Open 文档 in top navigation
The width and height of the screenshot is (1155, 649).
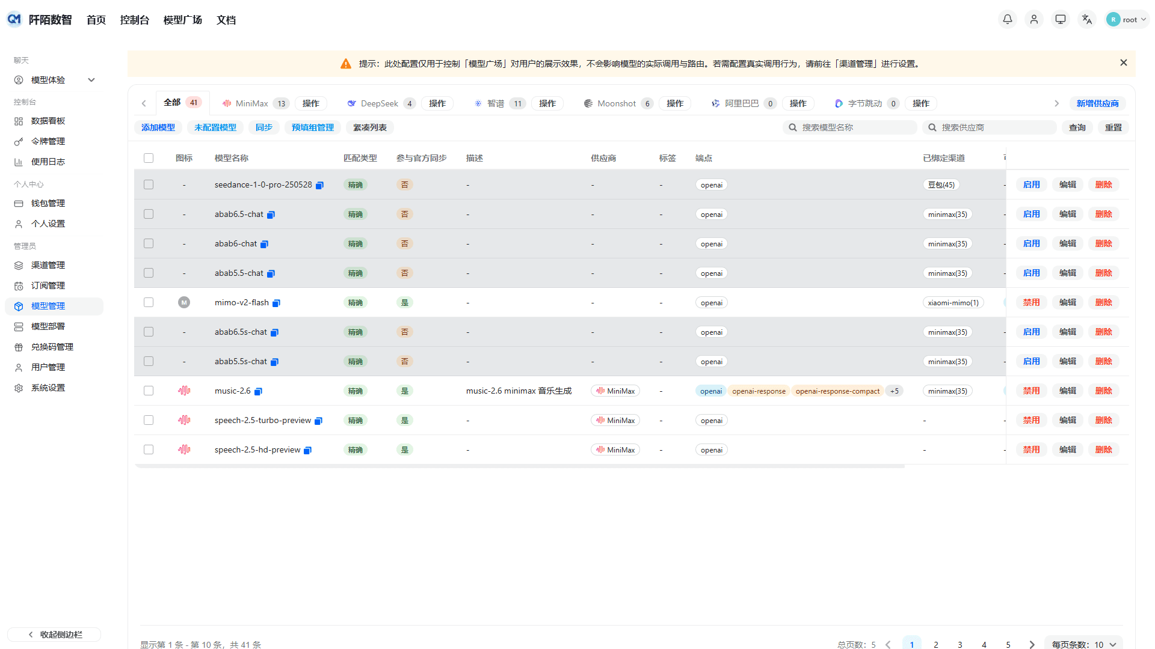tap(226, 20)
